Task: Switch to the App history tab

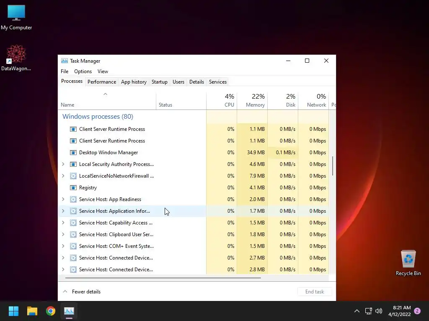Action: [134, 82]
